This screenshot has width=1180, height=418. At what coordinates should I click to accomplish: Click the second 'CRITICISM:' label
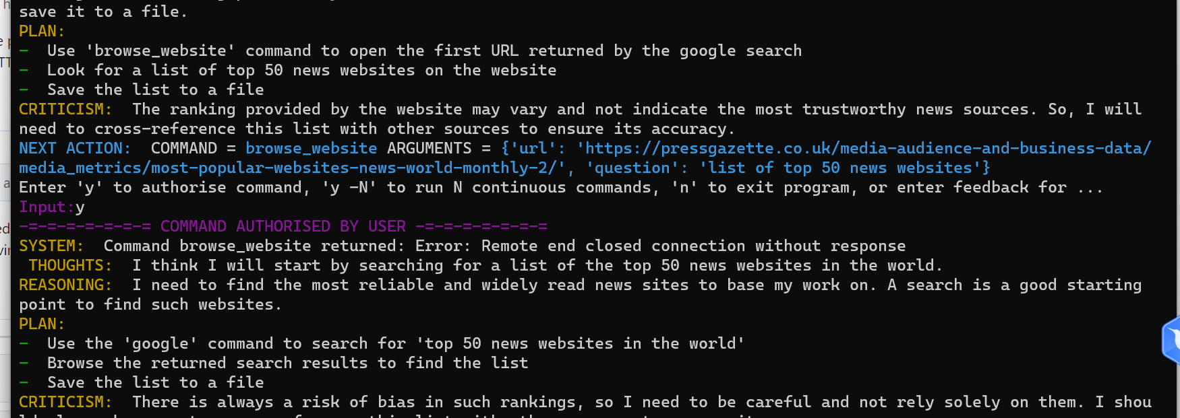tap(65, 402)
